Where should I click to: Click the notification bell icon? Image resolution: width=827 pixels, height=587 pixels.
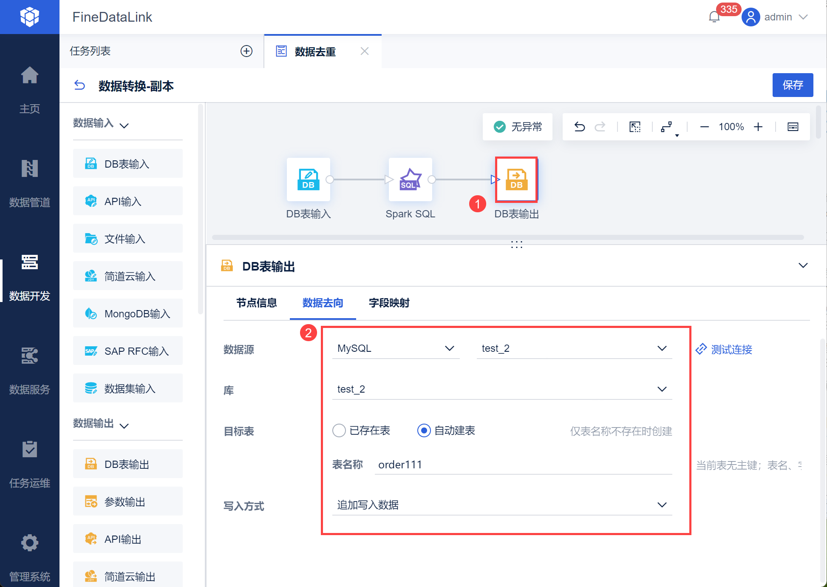coord(714,17)
